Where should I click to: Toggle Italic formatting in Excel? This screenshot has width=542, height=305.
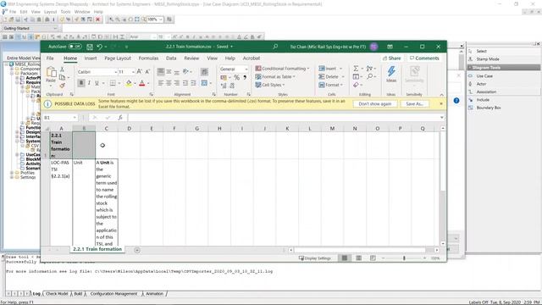89,83
